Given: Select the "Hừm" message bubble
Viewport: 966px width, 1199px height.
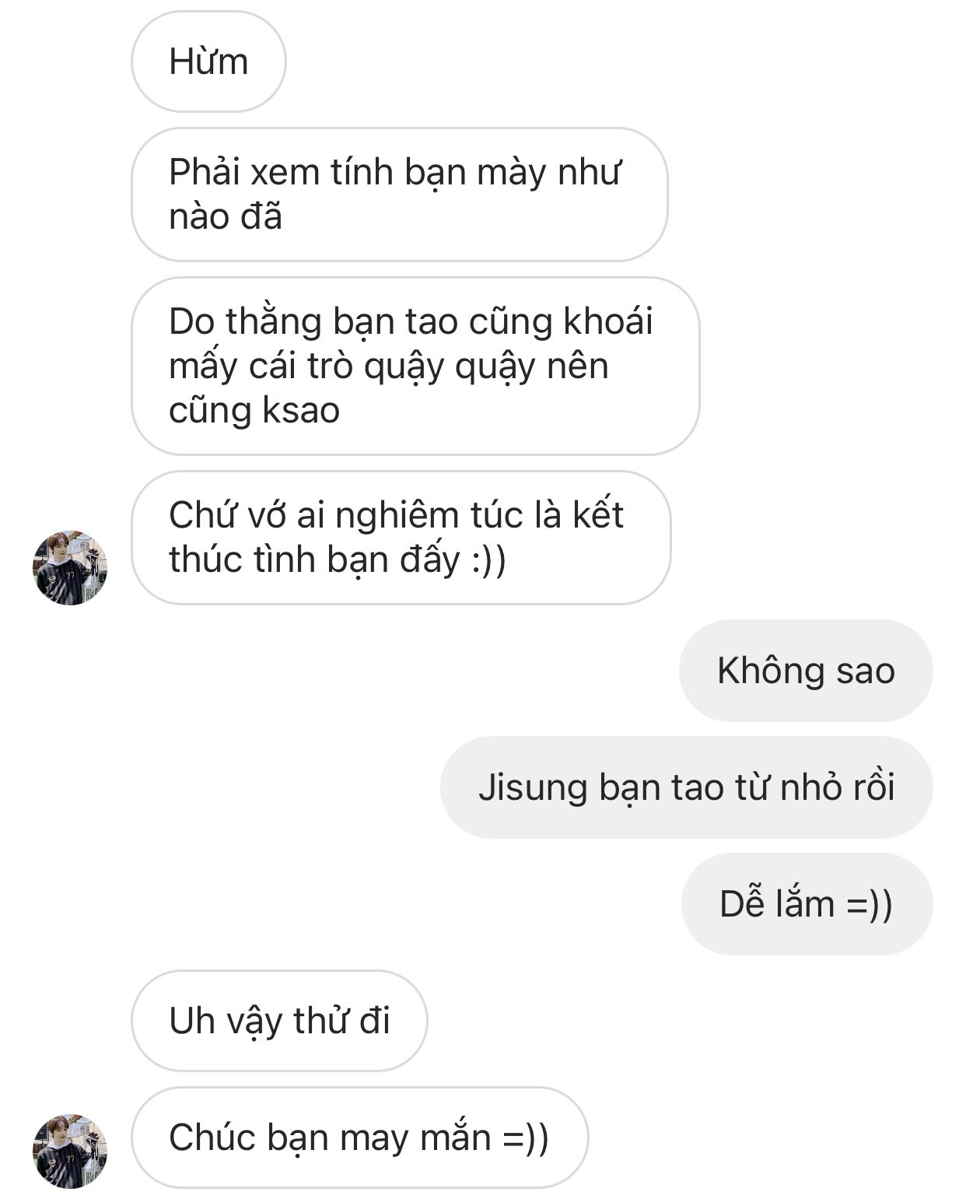Looking at the screenshot, I should 208,61.
